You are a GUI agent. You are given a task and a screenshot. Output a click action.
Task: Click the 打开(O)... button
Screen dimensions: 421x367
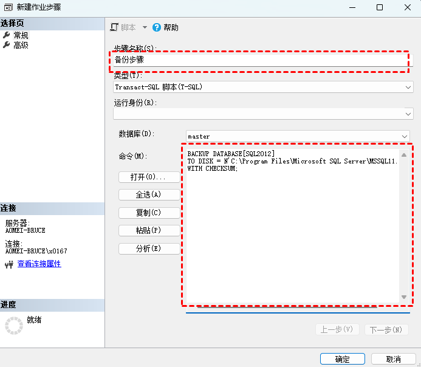click(149, 177)
